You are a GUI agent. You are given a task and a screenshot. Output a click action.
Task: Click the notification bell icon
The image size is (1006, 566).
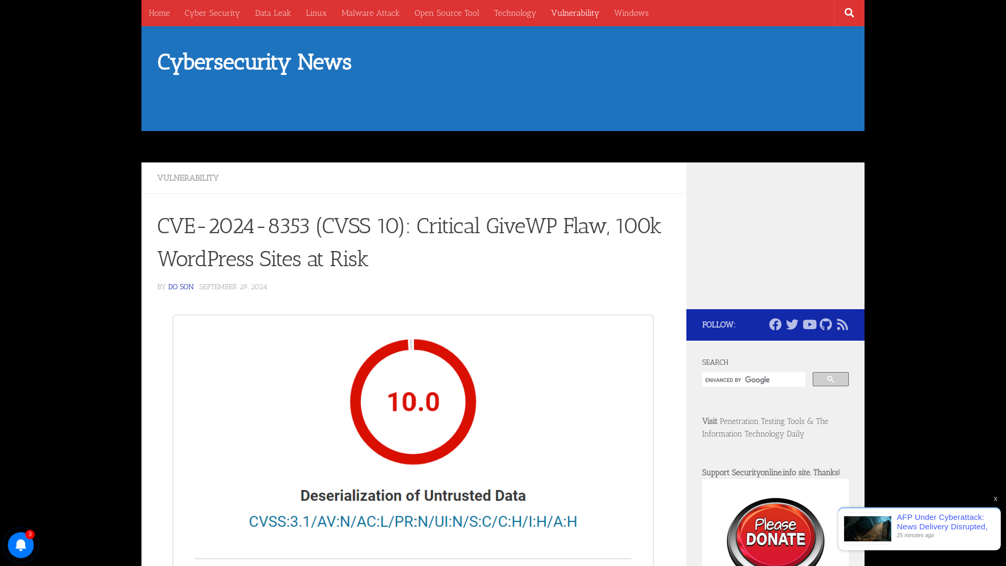(21, 545)
